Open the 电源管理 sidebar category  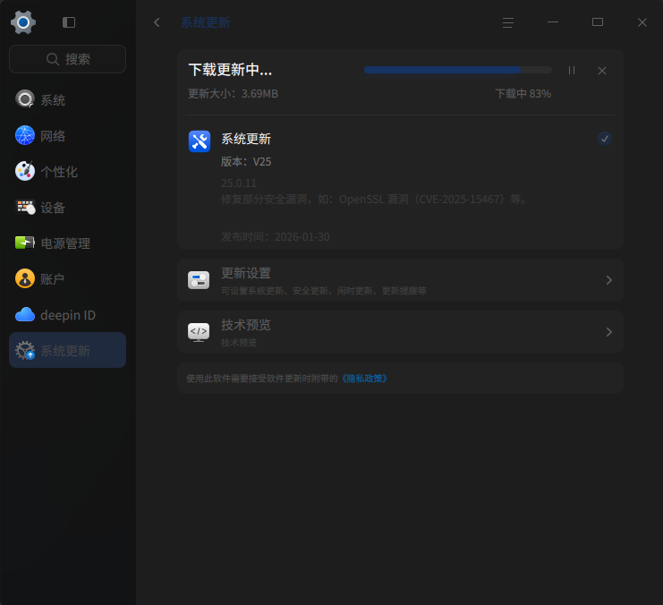(x=67, y=243)
